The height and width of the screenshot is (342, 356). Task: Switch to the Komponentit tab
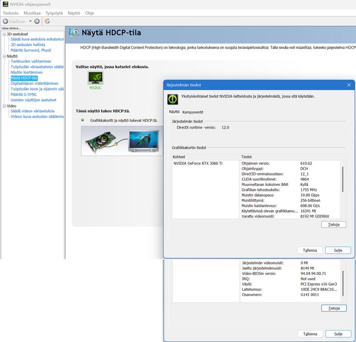coord(193,112)
